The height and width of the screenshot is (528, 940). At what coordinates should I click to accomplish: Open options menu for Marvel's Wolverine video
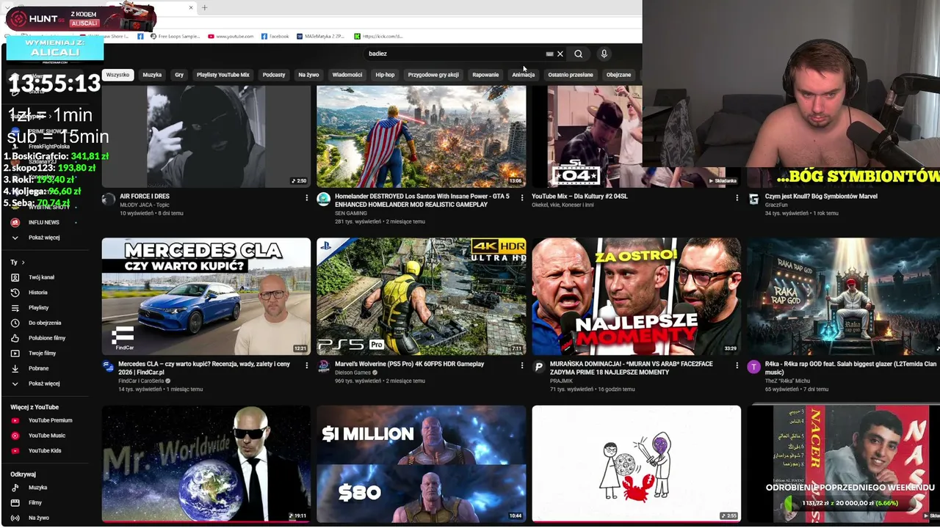522,366
